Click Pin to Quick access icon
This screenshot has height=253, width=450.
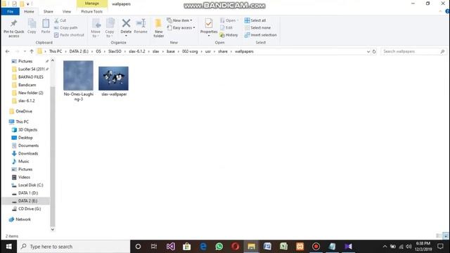[x=13, y=28]
